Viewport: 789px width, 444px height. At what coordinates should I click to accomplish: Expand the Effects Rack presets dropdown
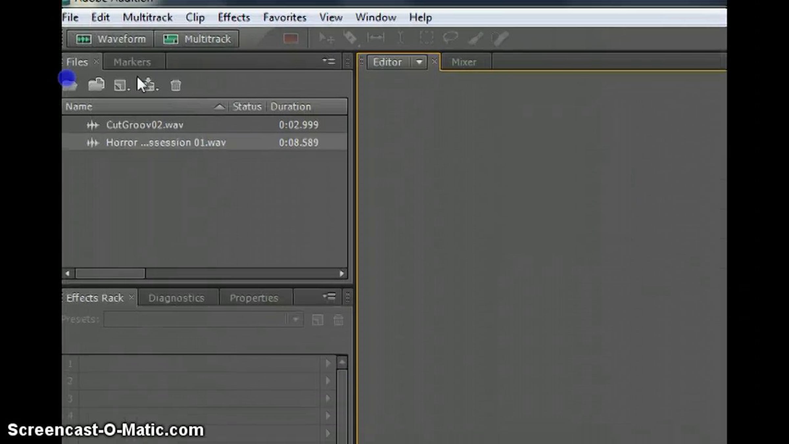(295, 319)
